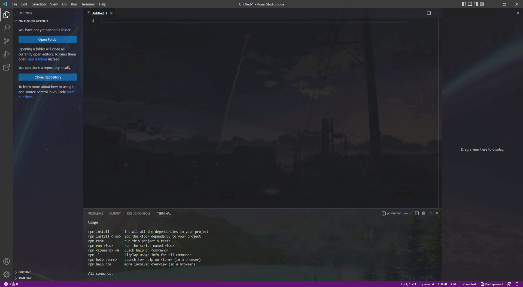523x287 pixels.
Task: Expand the Outline section
Action: tap(25, 272)
